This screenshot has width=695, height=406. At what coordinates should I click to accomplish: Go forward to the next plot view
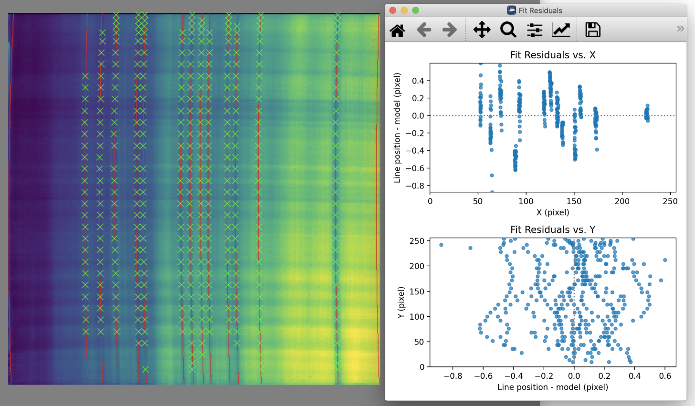pos(450,30)
